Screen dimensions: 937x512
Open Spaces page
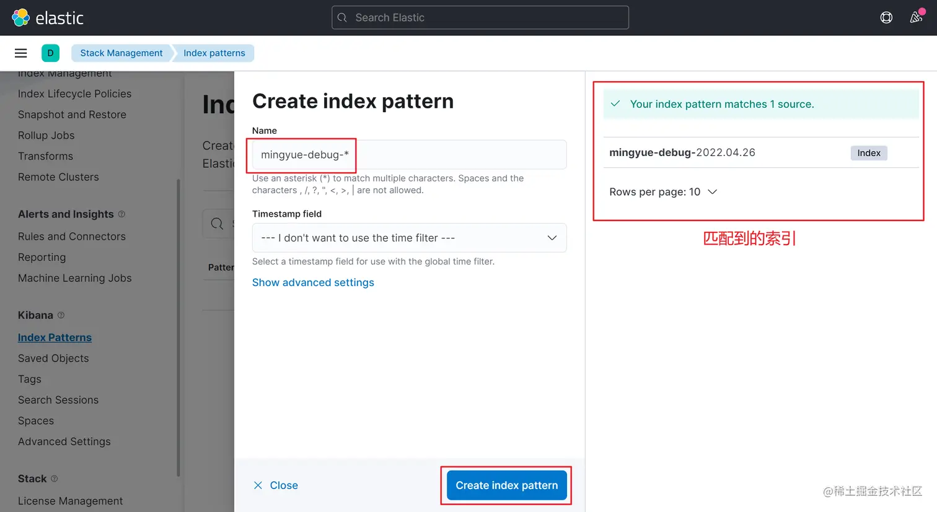(x=36, y=421)
